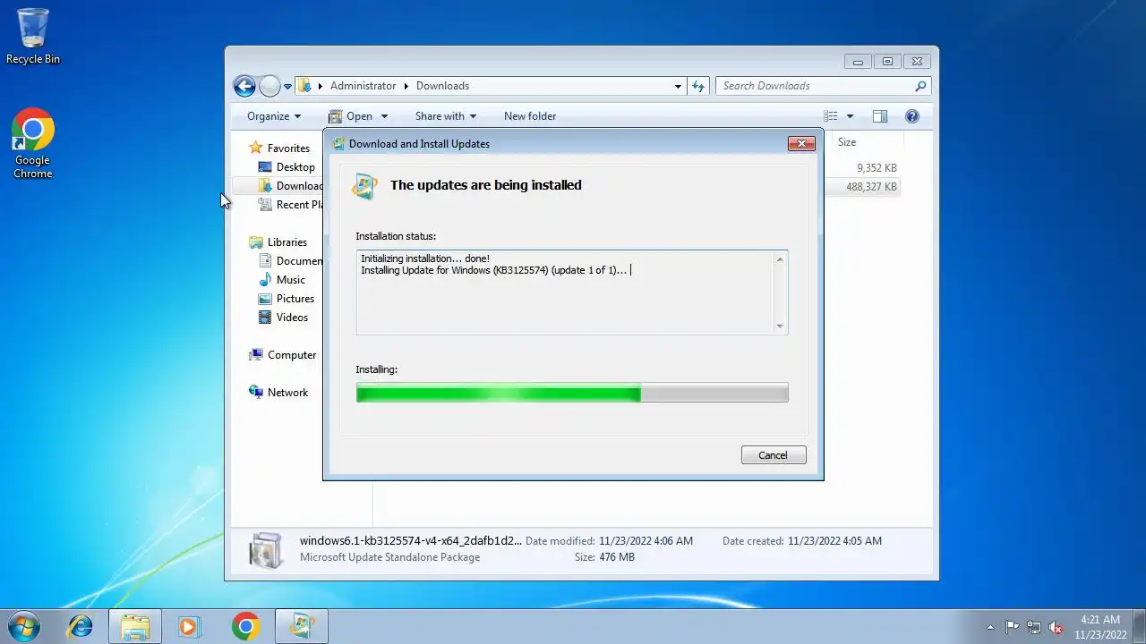The height and width of the screenshot is (644, 1146).
Task: Select the file sized 488,327 KB
Action: (871, 187)
